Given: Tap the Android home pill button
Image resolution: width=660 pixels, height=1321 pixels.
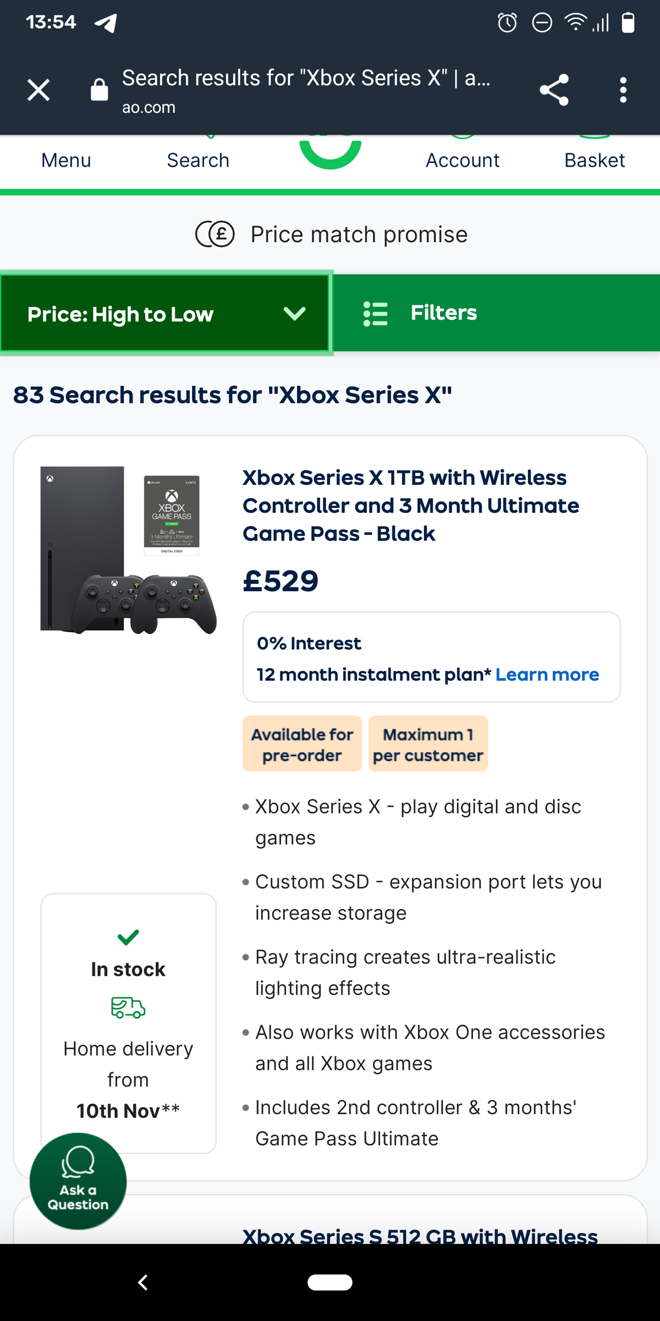Looking at the screenshot, I should pyautogui.click(x=330, y=1282).
